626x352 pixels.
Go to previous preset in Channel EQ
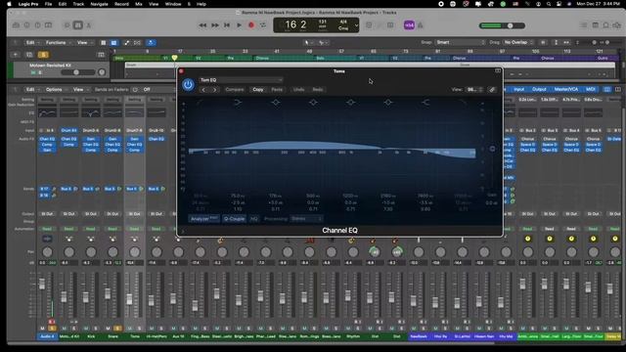(x=203, y=90)
